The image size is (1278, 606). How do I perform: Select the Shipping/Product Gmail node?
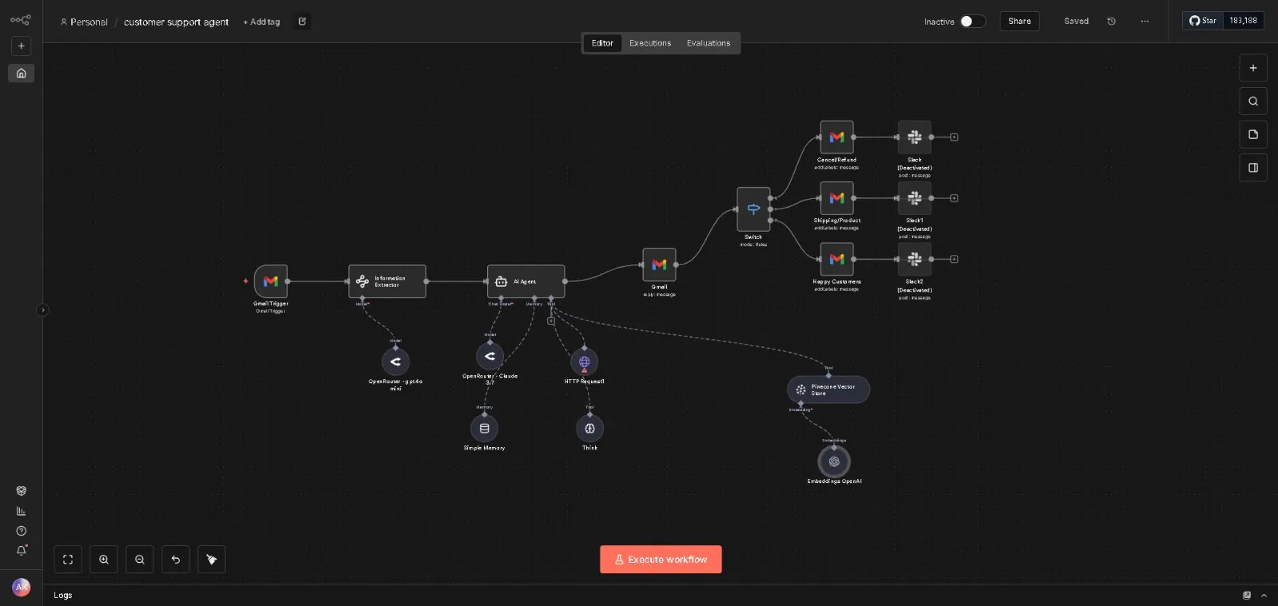836,198
